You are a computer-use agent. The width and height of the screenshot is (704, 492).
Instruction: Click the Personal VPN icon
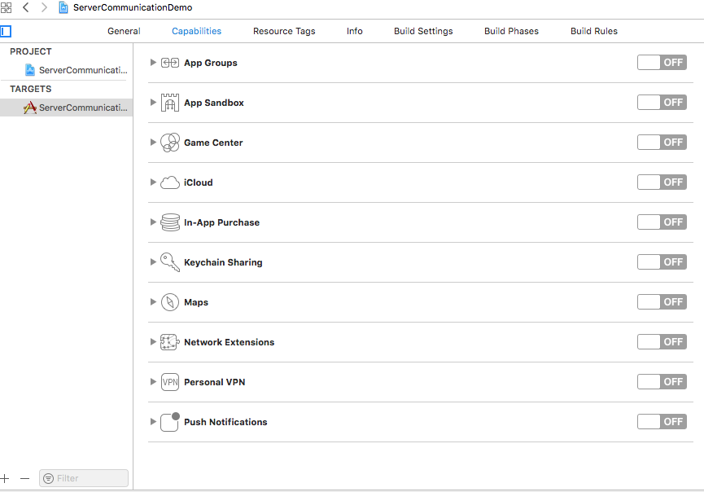click(170, 382)
